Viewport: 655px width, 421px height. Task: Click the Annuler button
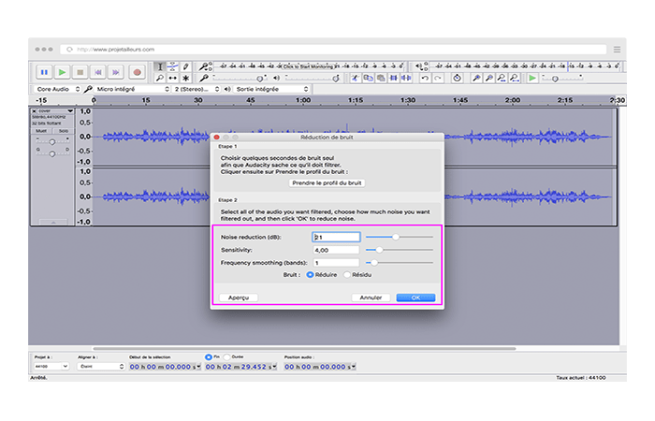[371, 298]
